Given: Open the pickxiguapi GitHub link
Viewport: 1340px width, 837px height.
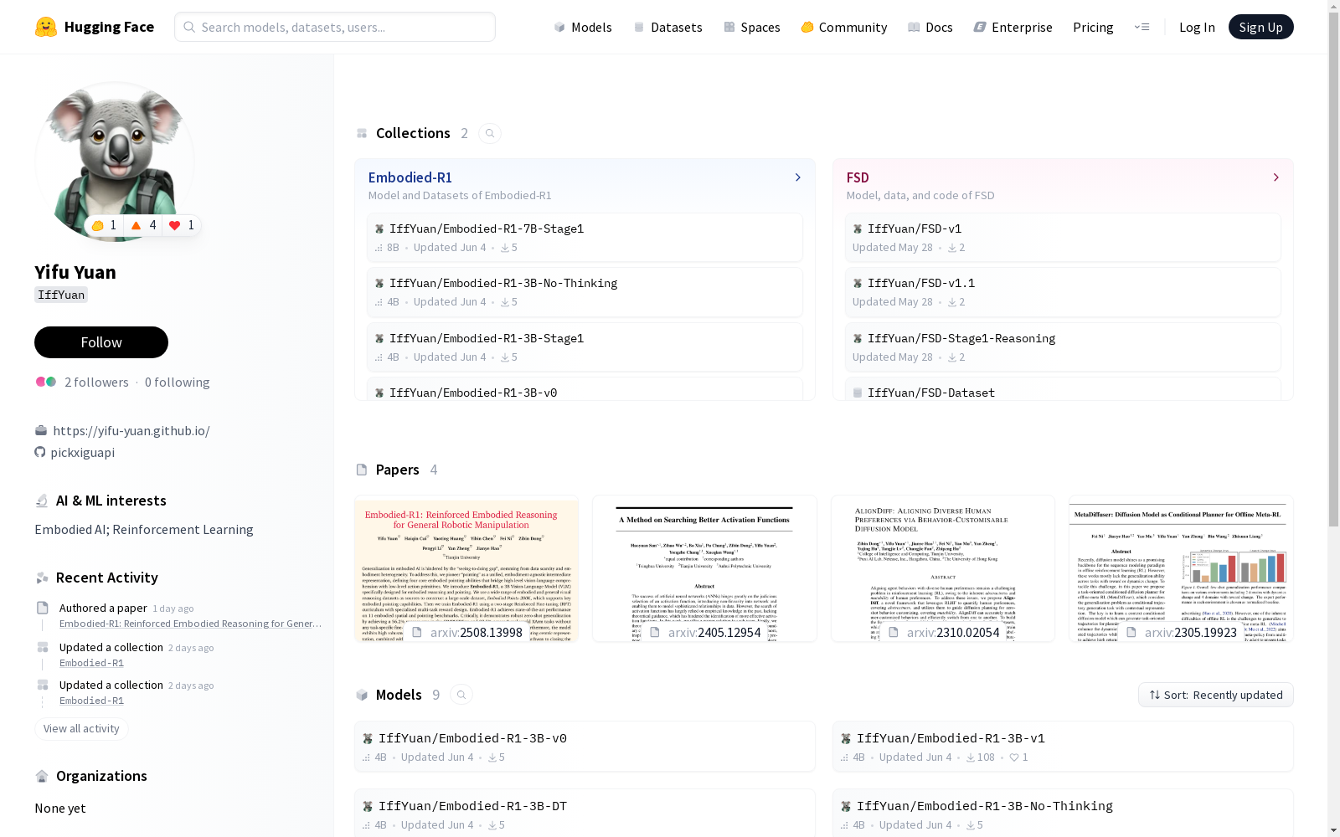Looking at the screenshot, I should tap(82, 452).
